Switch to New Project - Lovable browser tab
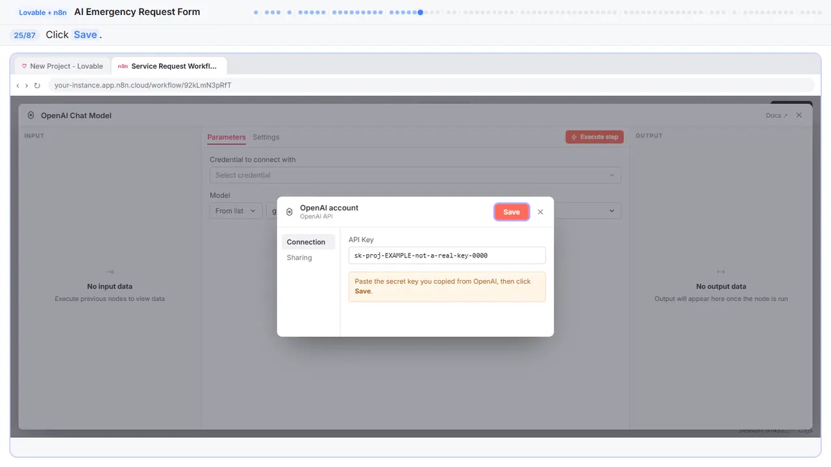831x467 pixels. [x=62, y=66]
